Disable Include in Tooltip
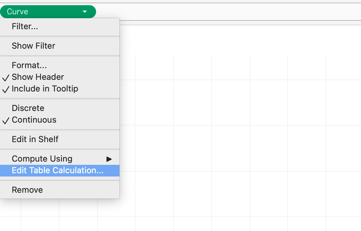The height and width of the screenshot is (231, 361). (45, 89)
